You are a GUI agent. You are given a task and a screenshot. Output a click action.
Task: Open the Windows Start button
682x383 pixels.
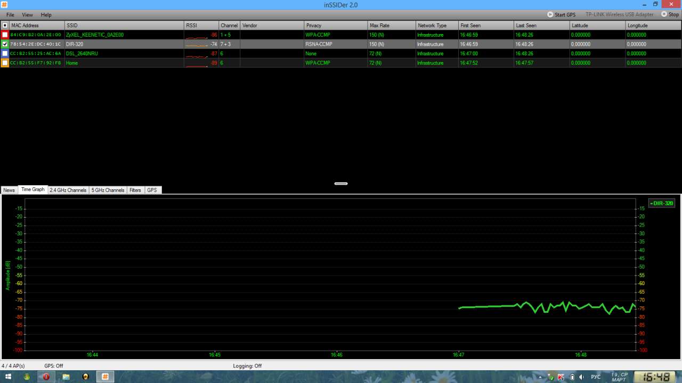click(9, 377)
